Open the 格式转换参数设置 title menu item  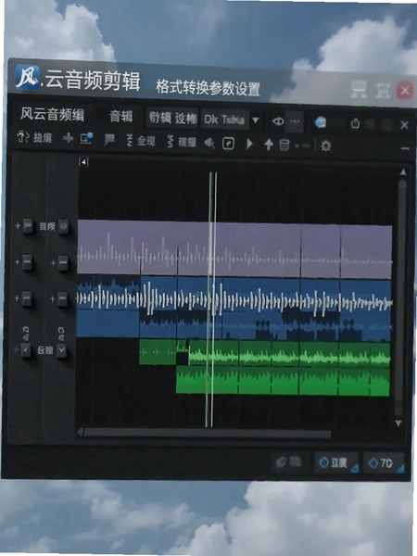click(x=208, y=88)
